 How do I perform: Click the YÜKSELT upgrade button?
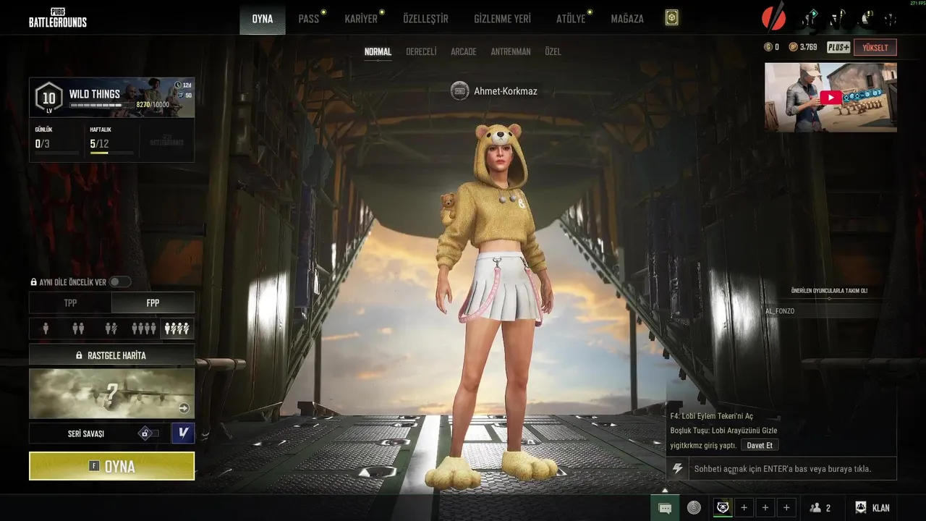point(875,48)
